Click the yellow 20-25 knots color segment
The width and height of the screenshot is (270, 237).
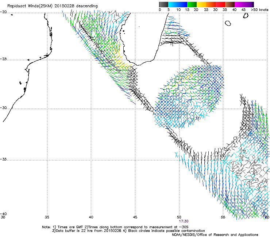(x=201, y=4)
